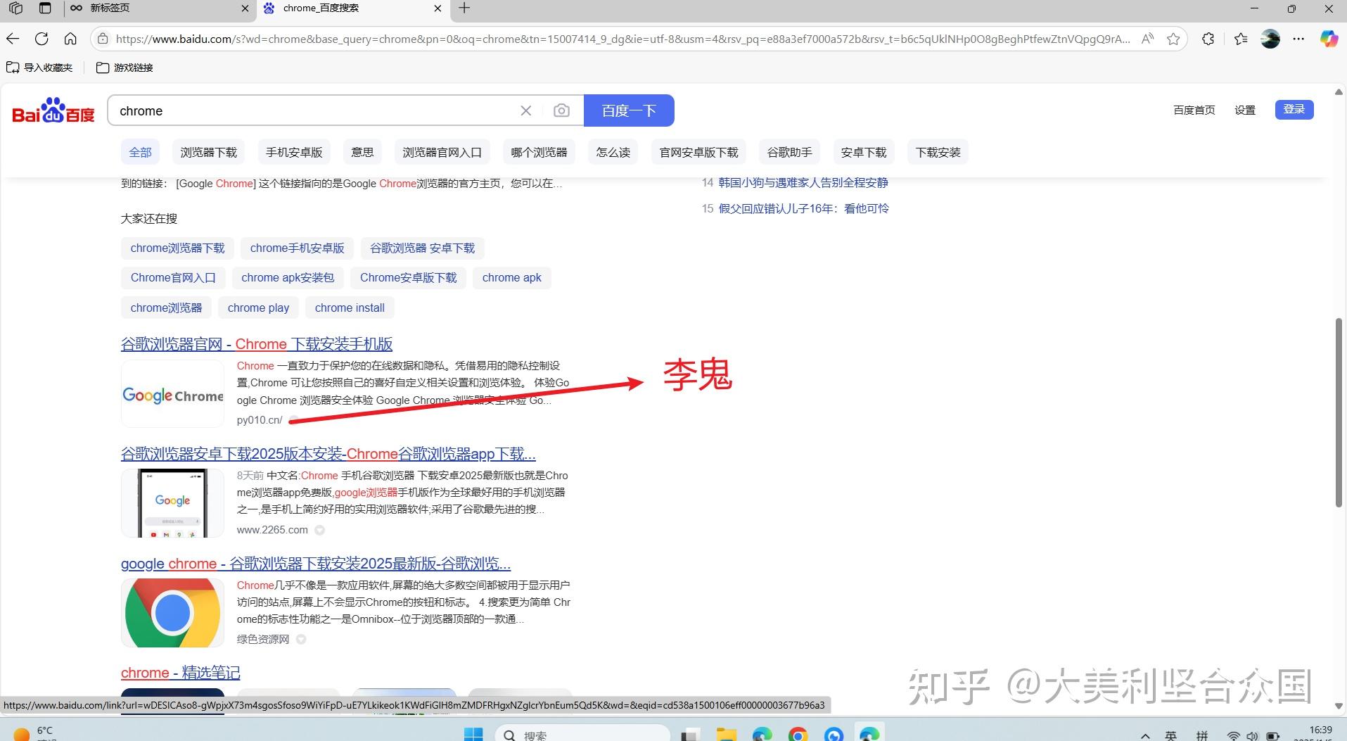Viewport: 1347px width, 741px height.
Task: Select the 安卓下载 filter
Action: click(x=864, y=152)
